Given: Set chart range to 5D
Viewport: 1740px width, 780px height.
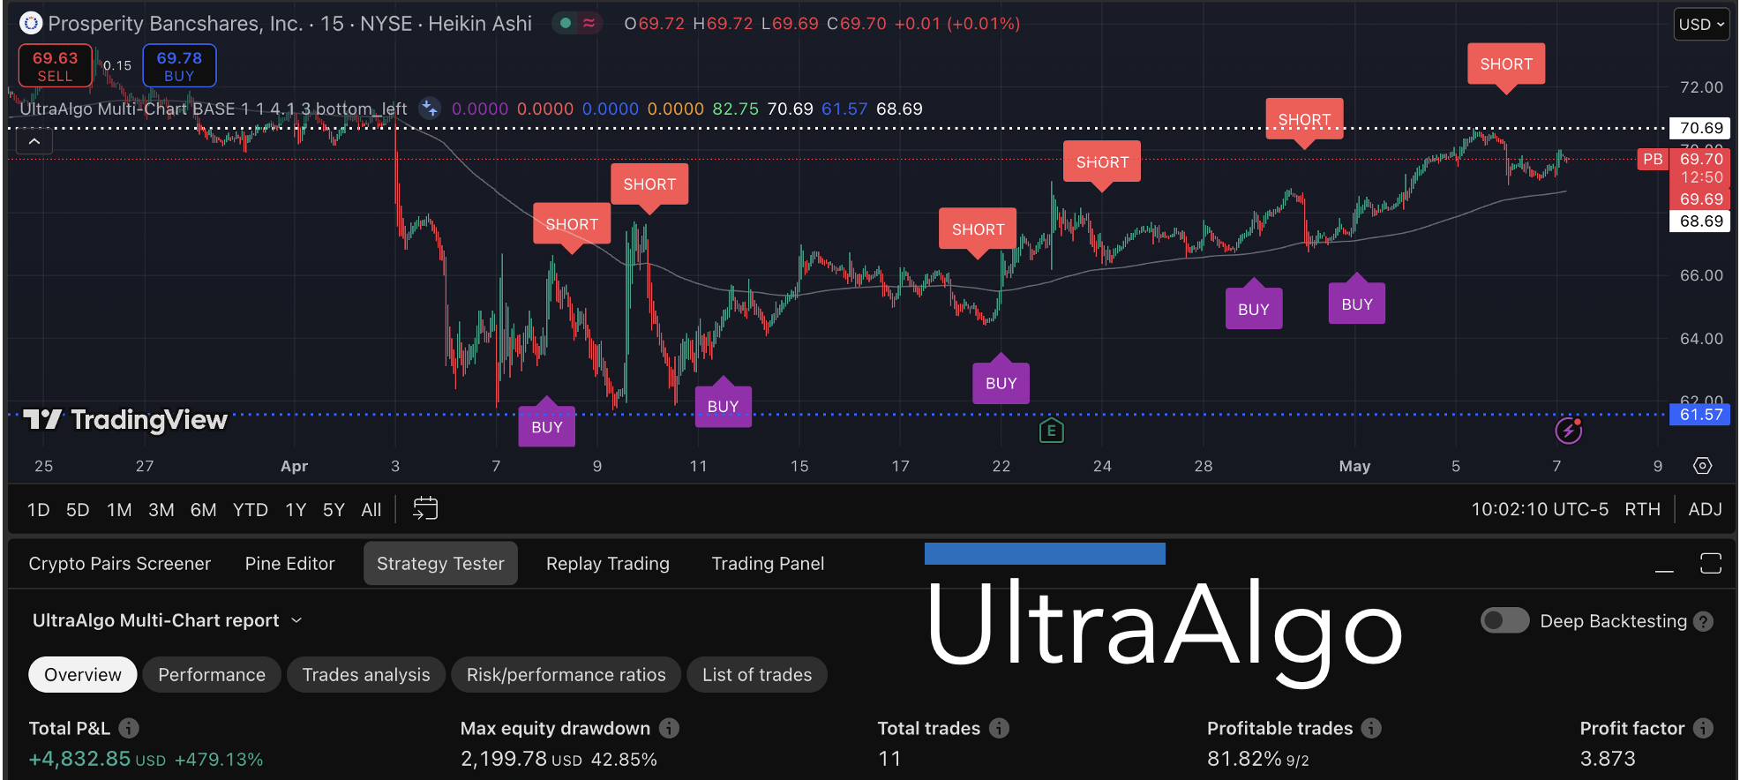Looking at the screenshot, I should tap(78, 510).
